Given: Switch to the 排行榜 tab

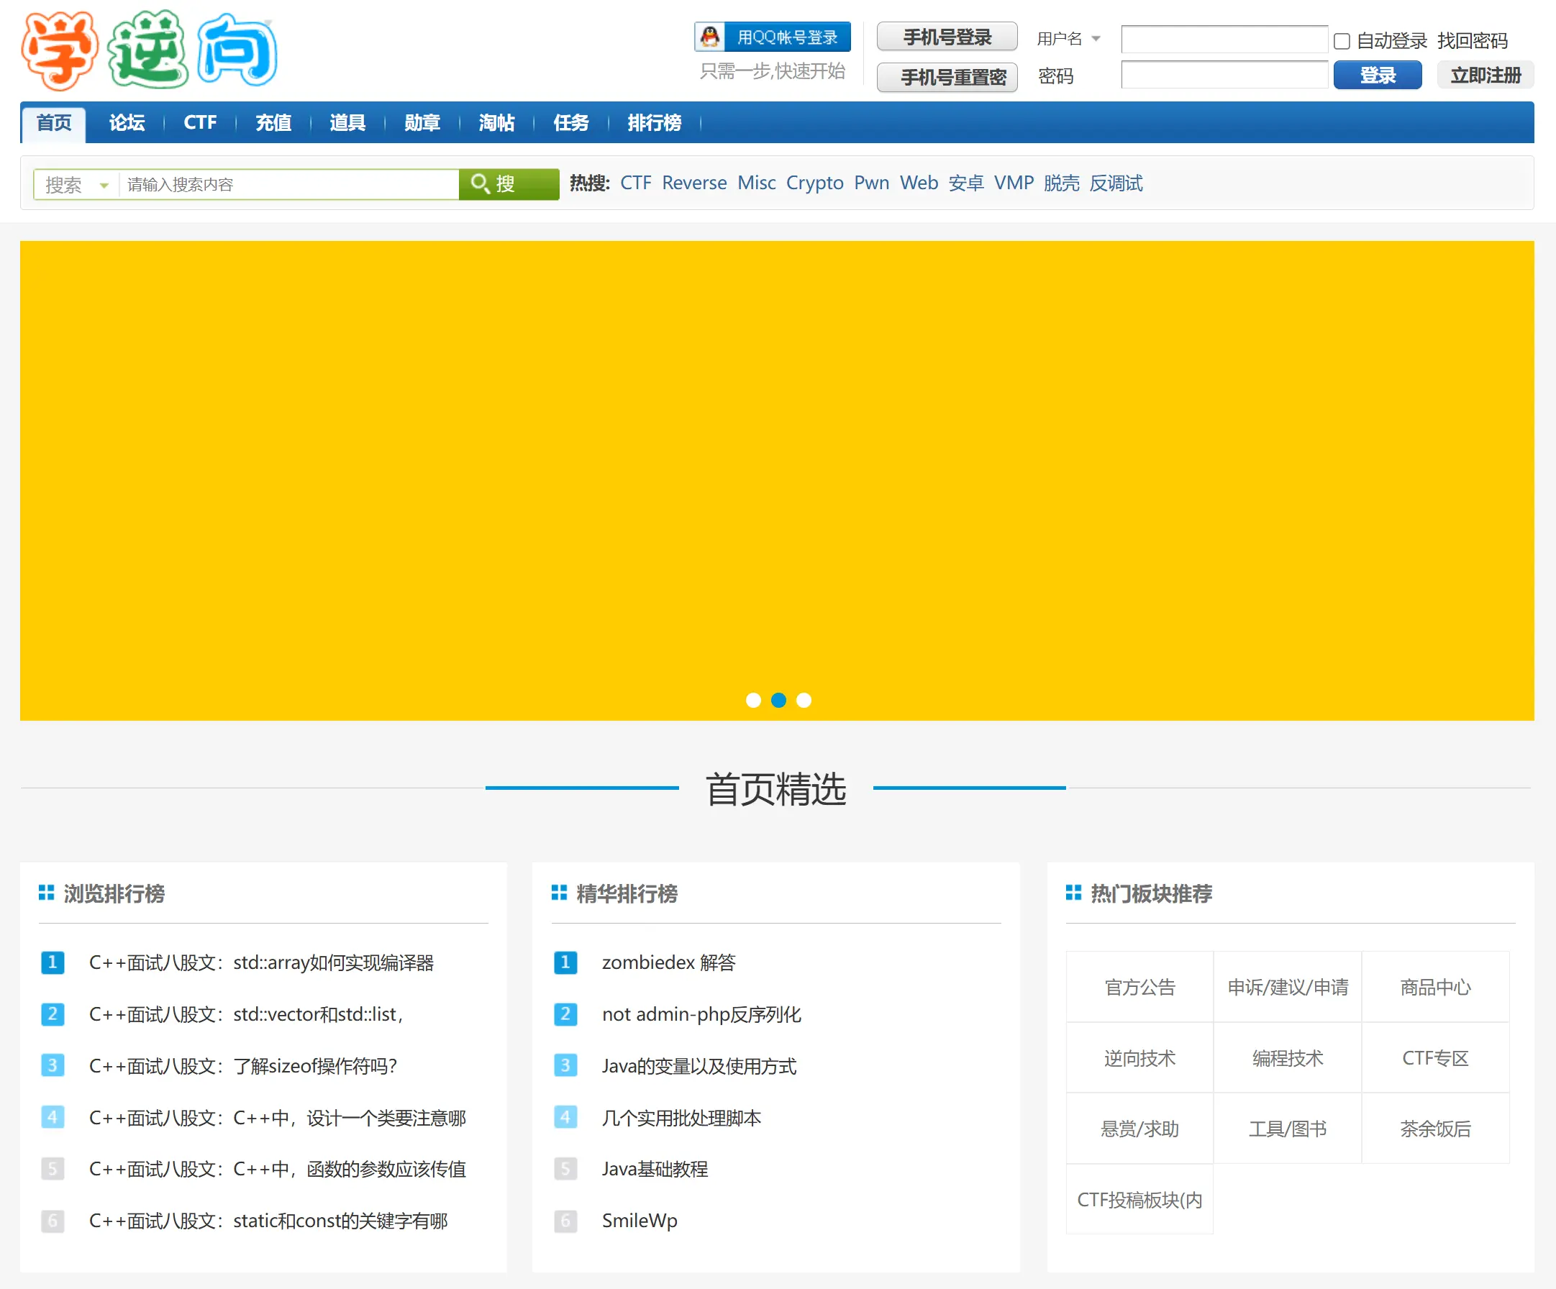Looking at the screenshot, I should tap(653, 123).
